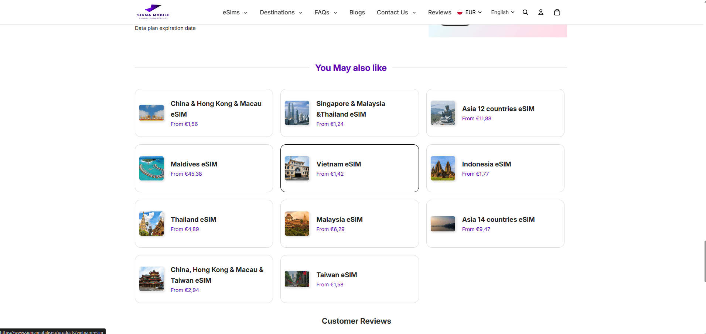This screenshot has width=706, height=334.
Task: Open the Malaysia eSIM title link
Action: [340, 219]
